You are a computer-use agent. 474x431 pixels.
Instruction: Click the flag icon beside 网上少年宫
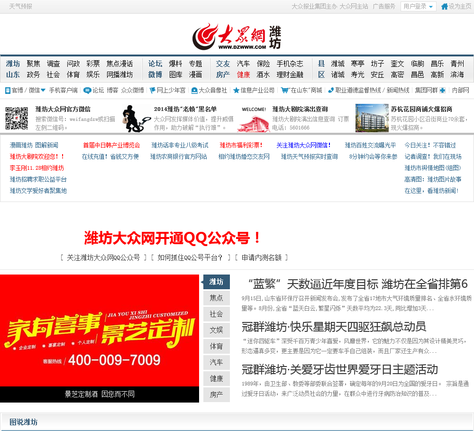click(153, 90)
